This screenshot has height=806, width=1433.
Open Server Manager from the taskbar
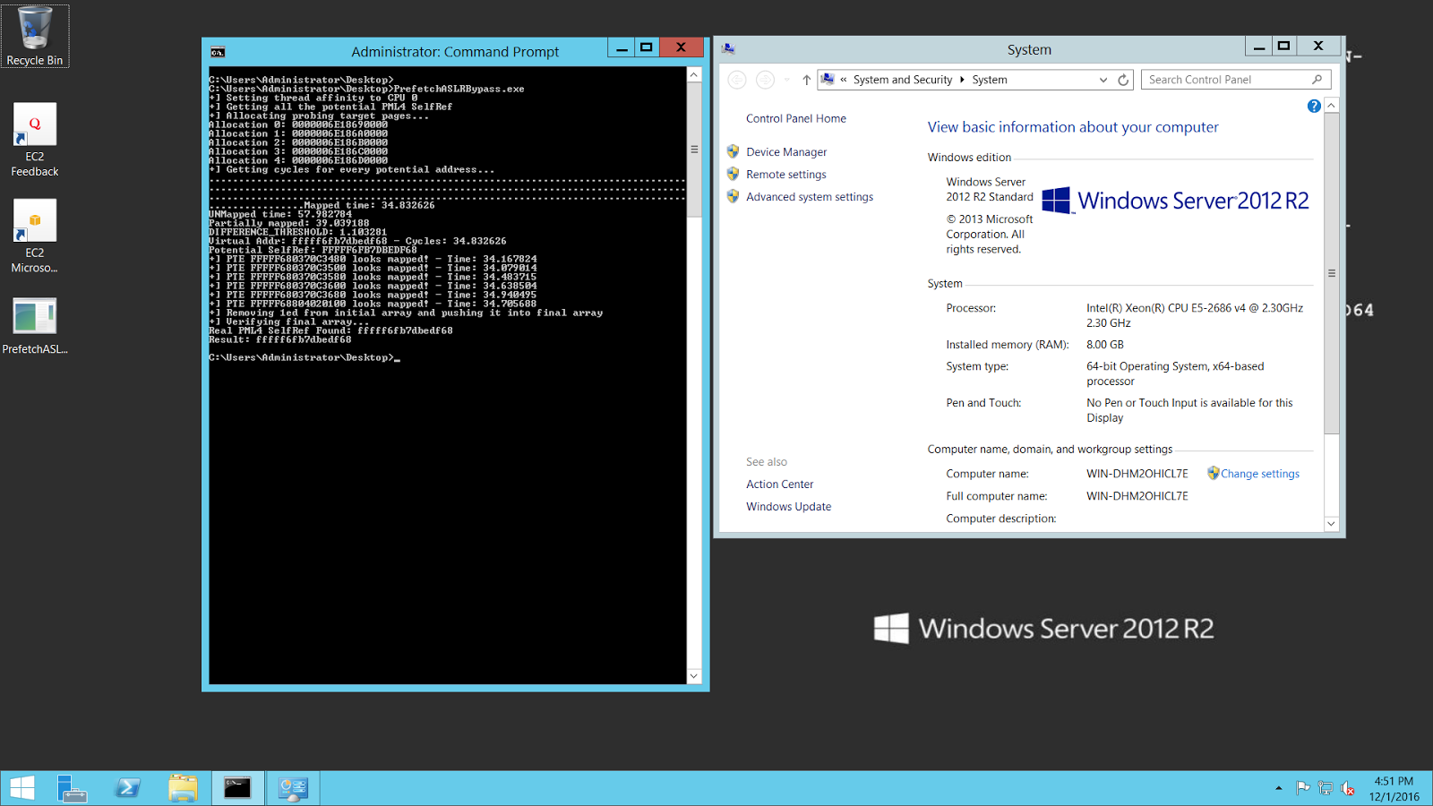[x=72, y=788]
